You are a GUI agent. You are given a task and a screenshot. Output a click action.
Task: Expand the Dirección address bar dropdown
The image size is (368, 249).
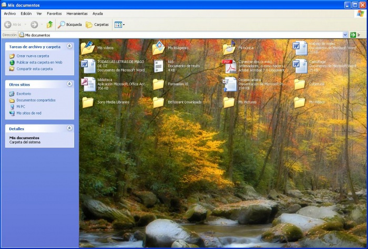345,35
